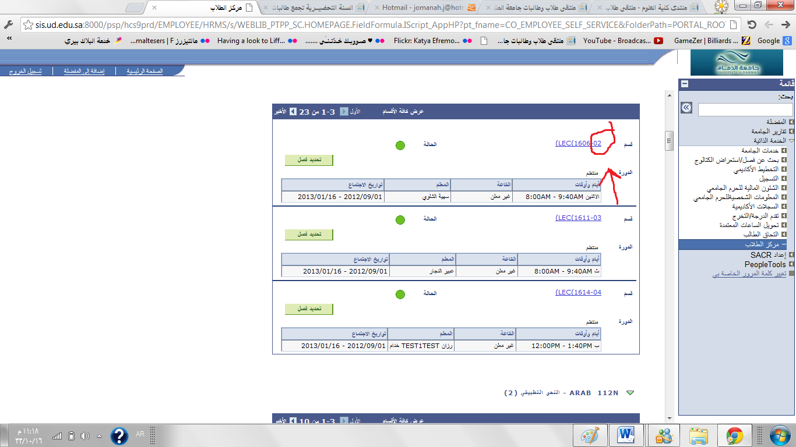796x447 pixels.
Task: Open Paint from the taskbar
Action: coord(590,435)
